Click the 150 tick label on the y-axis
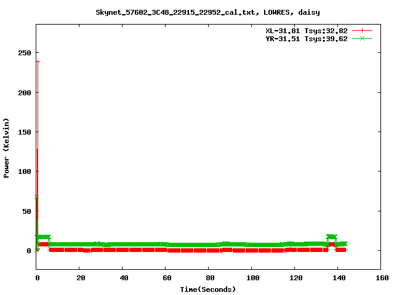 24,132
